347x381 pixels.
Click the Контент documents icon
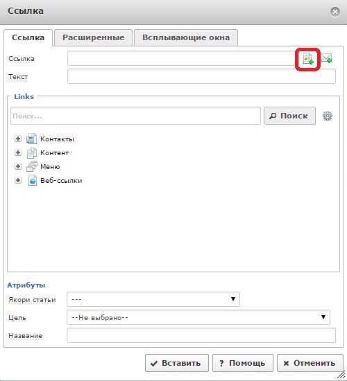pos(32,152)
